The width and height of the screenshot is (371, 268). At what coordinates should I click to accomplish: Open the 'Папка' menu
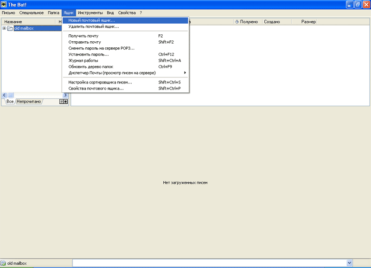(x=53, y=13)
